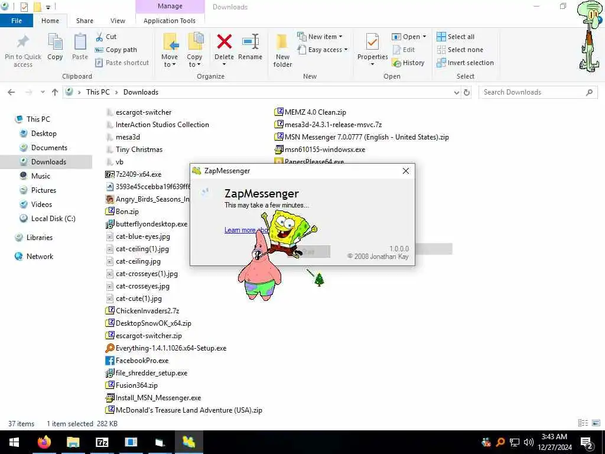This screenshot has width=605, height=454.
Task: Click the Copy ribbon icon
Action: click(55, 42)
